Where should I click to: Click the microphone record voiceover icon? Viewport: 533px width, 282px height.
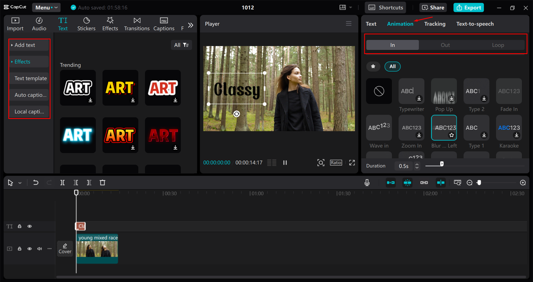[367, 183]
